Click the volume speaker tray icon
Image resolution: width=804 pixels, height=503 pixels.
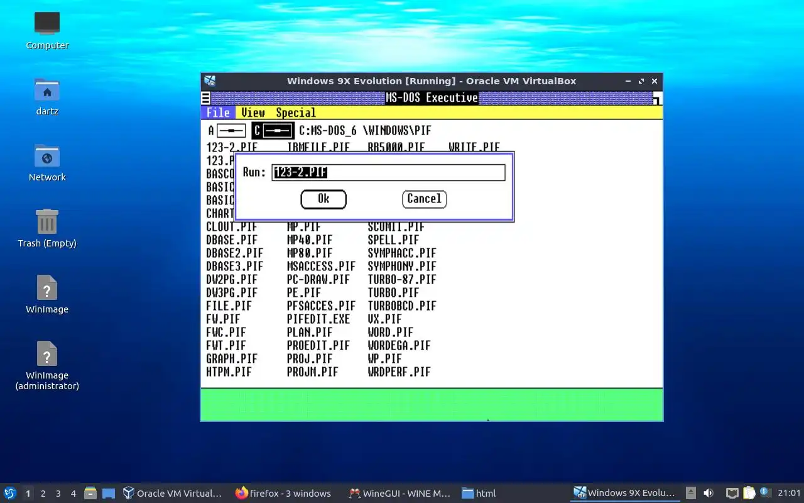point(709,493)
